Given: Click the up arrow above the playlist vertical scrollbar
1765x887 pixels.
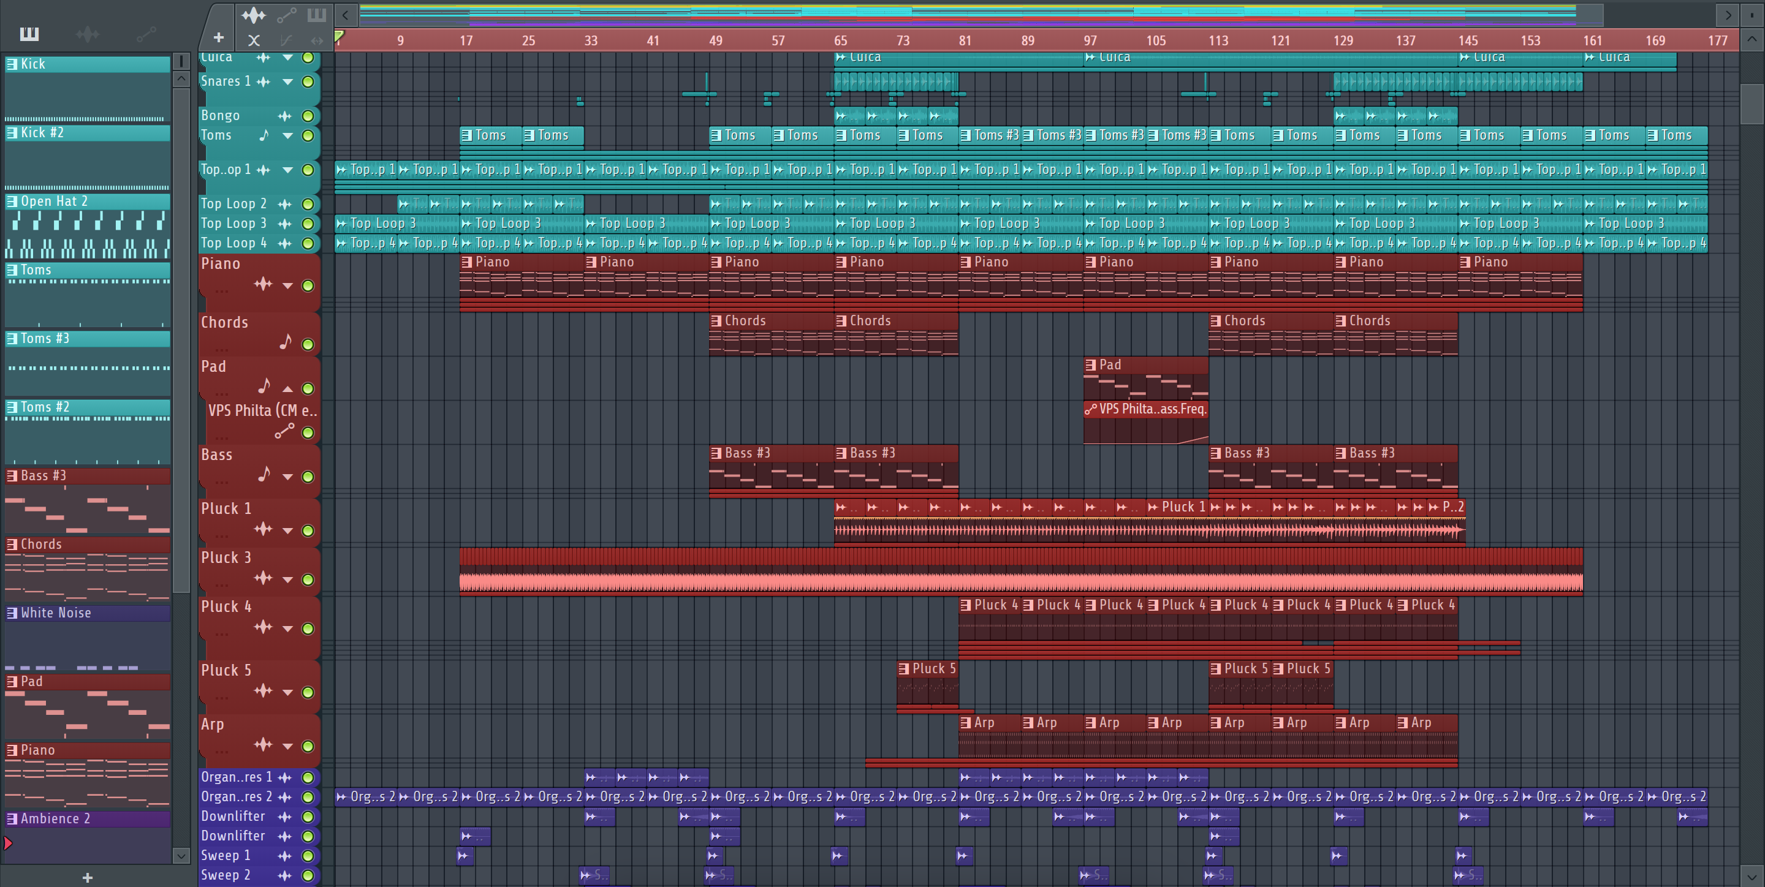Looking at the screenshot, I should click(1752, 39).
